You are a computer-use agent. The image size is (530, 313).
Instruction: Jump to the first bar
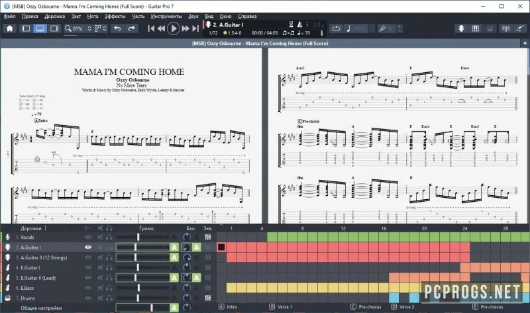coord(151,28)
